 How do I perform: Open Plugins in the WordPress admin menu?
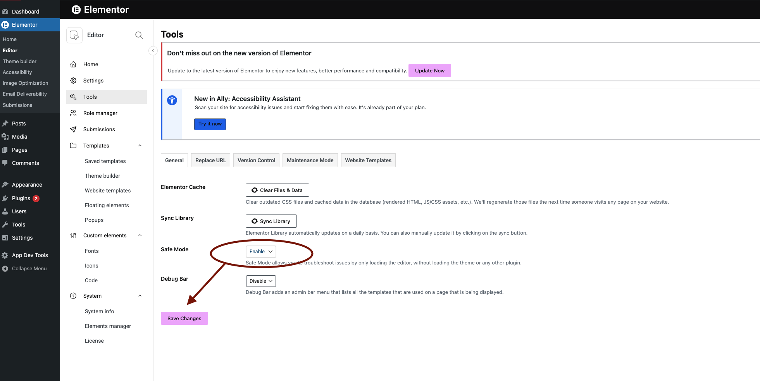[x=21, y=198]
